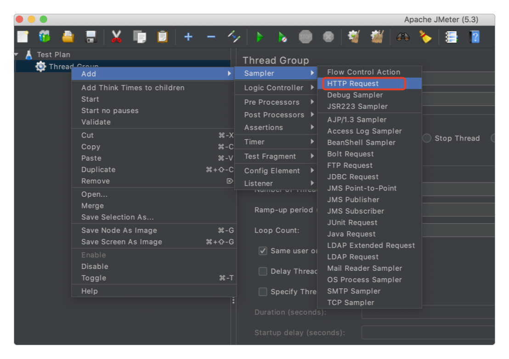The height and width of the screenshot is (359, 509).
Task: Expand the Post Processors submenu
Action: pyautogui.click(x=276, y=114)
